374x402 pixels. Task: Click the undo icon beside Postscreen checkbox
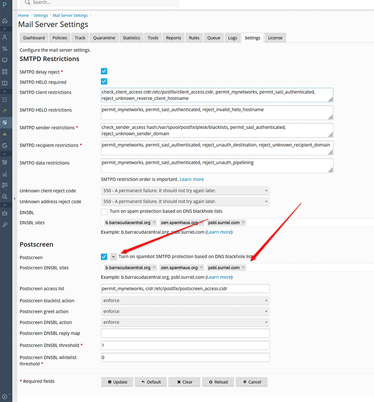pos(113,257)
